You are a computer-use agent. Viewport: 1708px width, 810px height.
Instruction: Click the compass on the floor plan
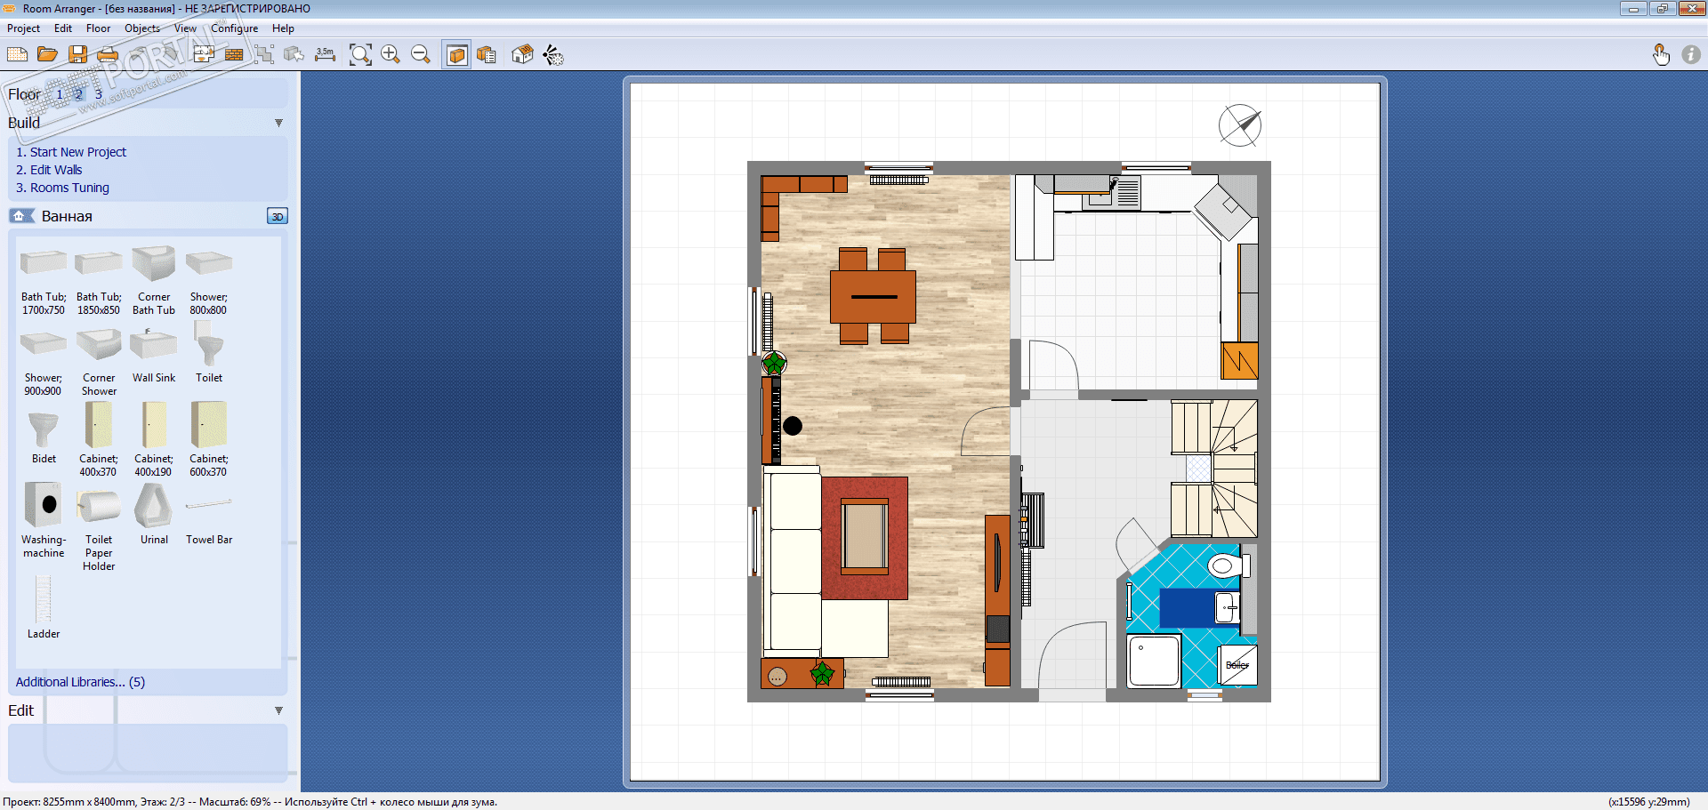coord(1240,125)
